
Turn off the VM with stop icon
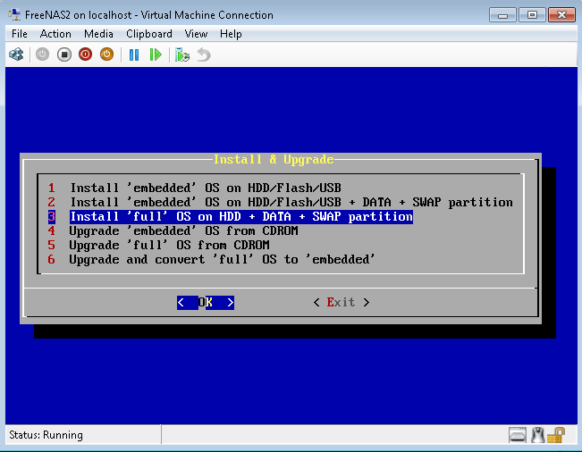[63, 54]
